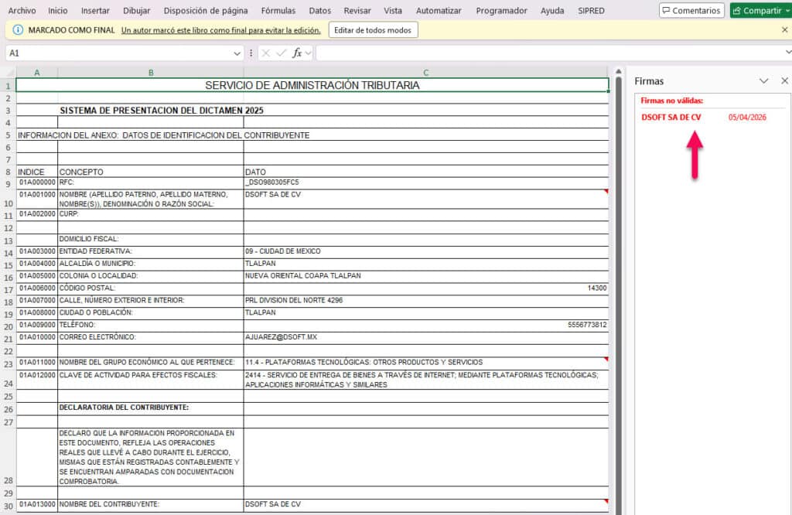Dismiss the Marcado como final message bar

784,29
